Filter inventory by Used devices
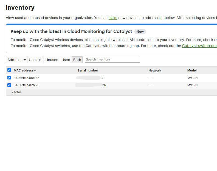Viewport: 217px width, 171px height. 66,60
